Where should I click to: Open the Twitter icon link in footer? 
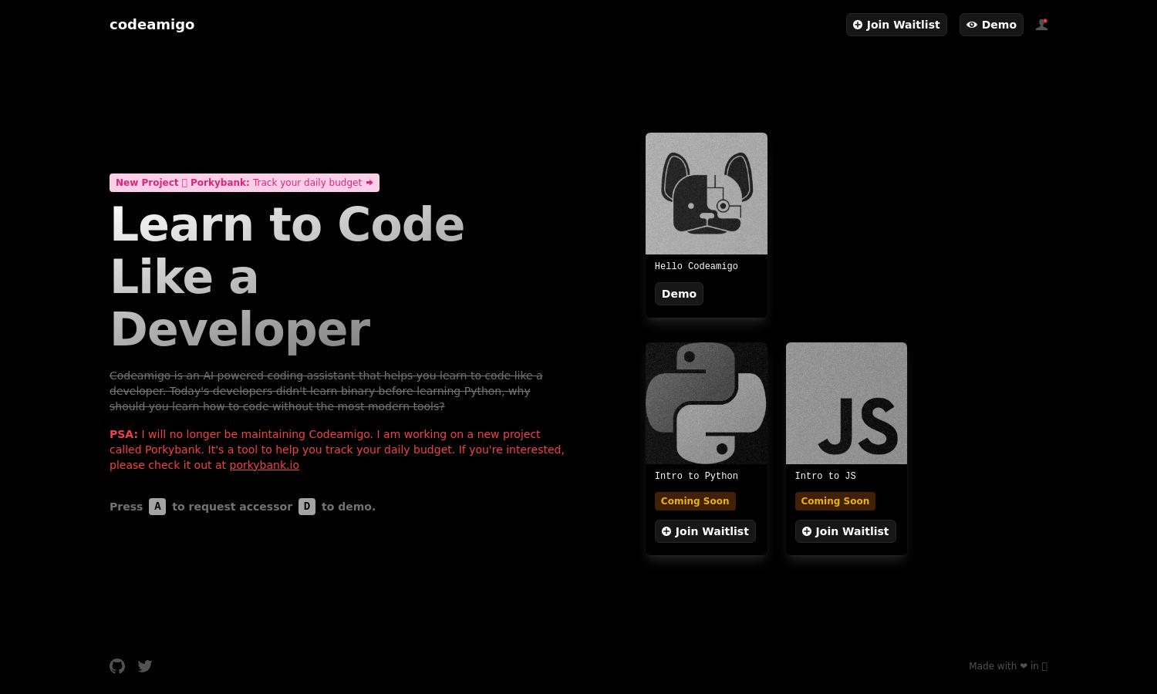[145, 666]
